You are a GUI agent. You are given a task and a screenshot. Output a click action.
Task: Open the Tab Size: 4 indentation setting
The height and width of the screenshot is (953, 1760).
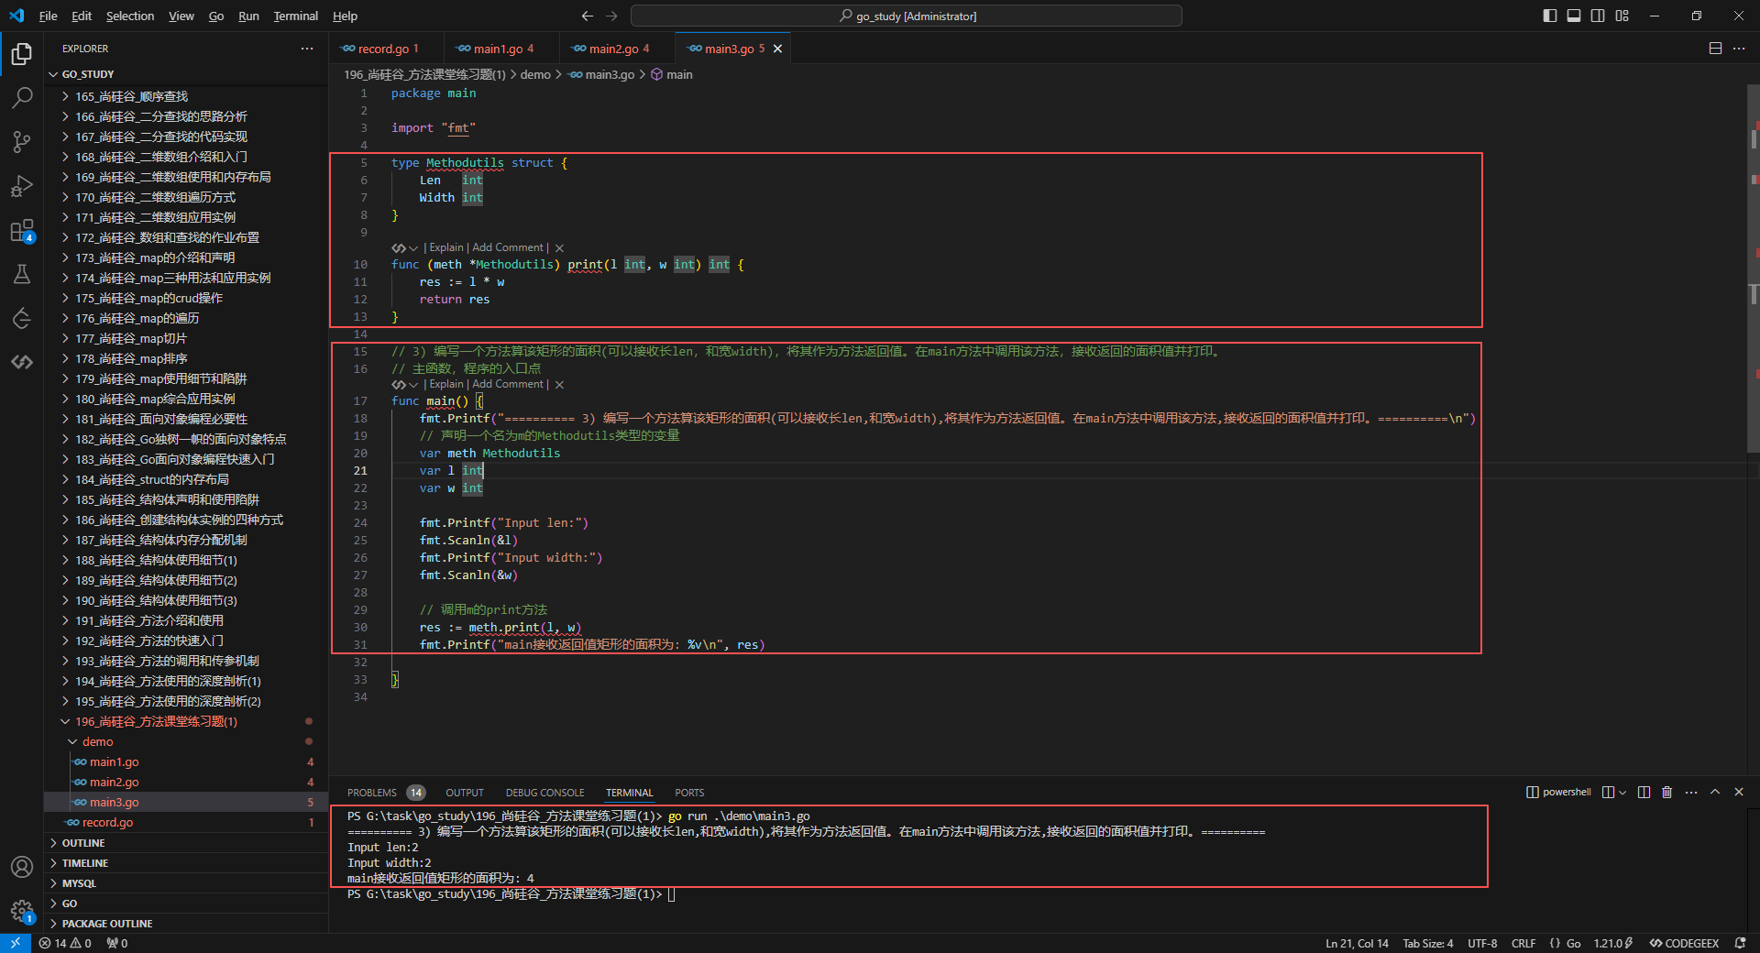tap(1428, 943)
